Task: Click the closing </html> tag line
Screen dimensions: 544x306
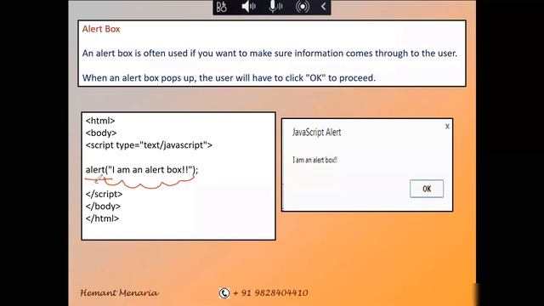Action: click(102, 218)
